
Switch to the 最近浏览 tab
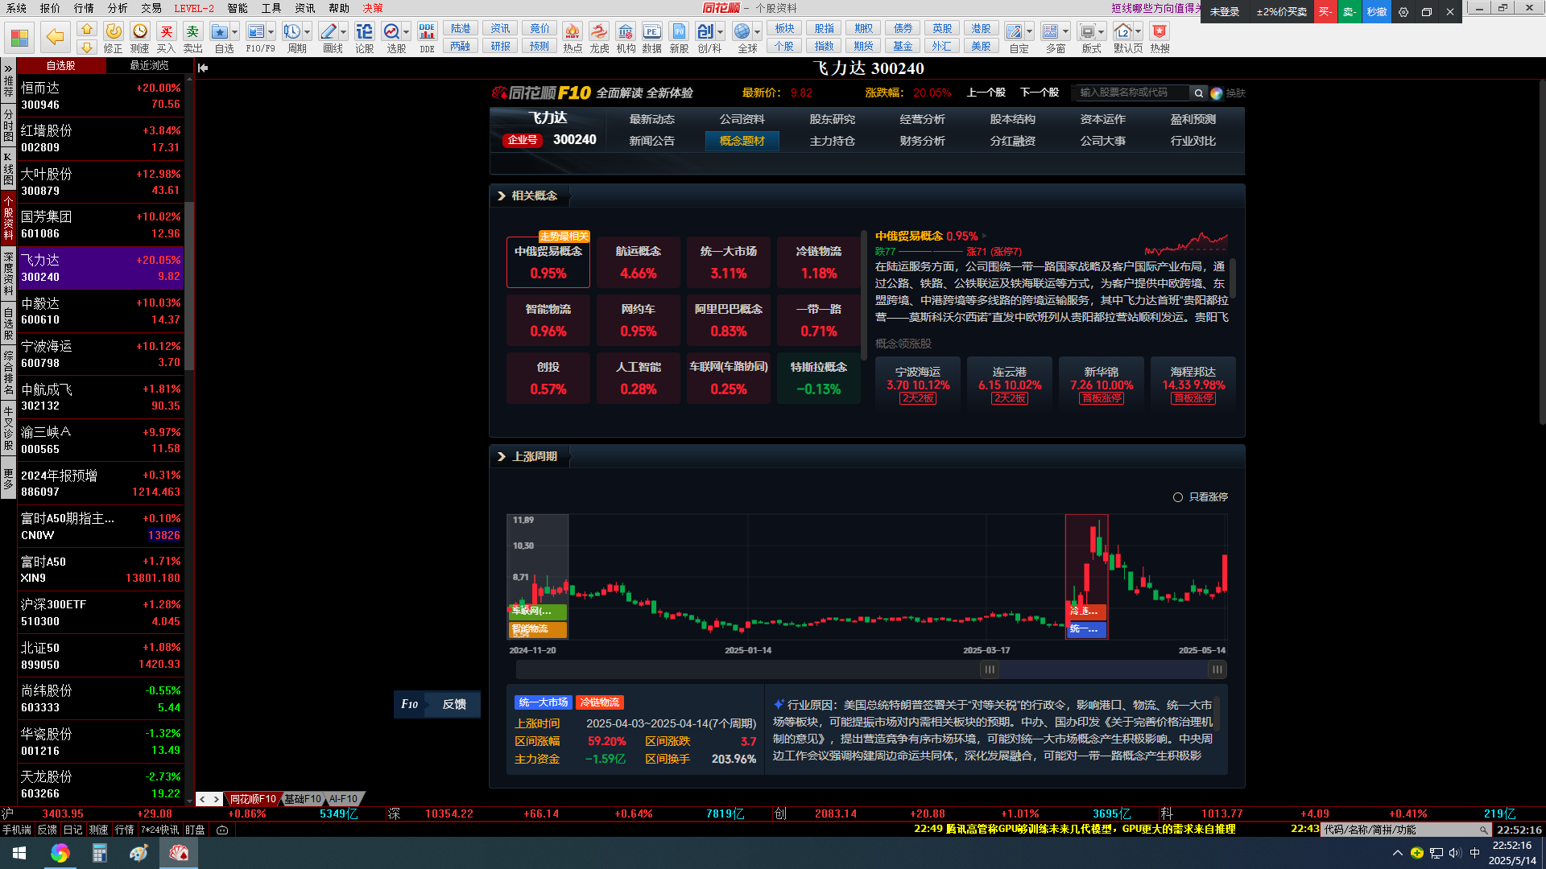pyautogui.click(x=149, y=65)
